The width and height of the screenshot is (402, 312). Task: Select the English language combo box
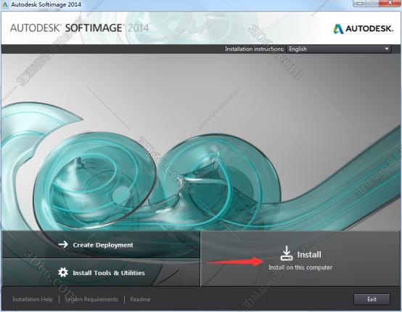[x=339, y=49]
